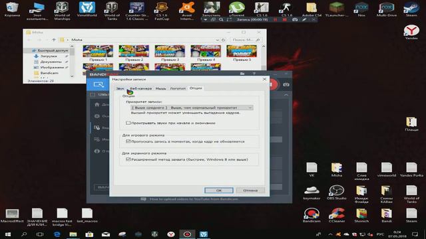The height and width of the screenshot is (239, 426).
Task: Select VimeWorld desktop shortcut
Action: [x=87, y=9]
